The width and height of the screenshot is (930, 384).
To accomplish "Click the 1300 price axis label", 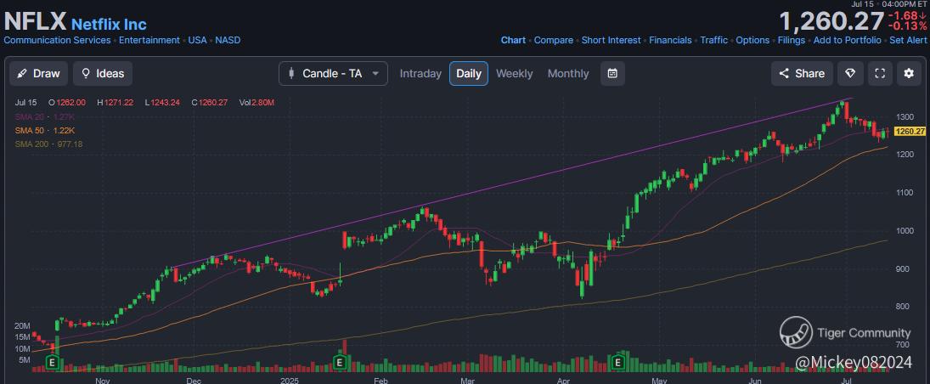I will (906, 116).
